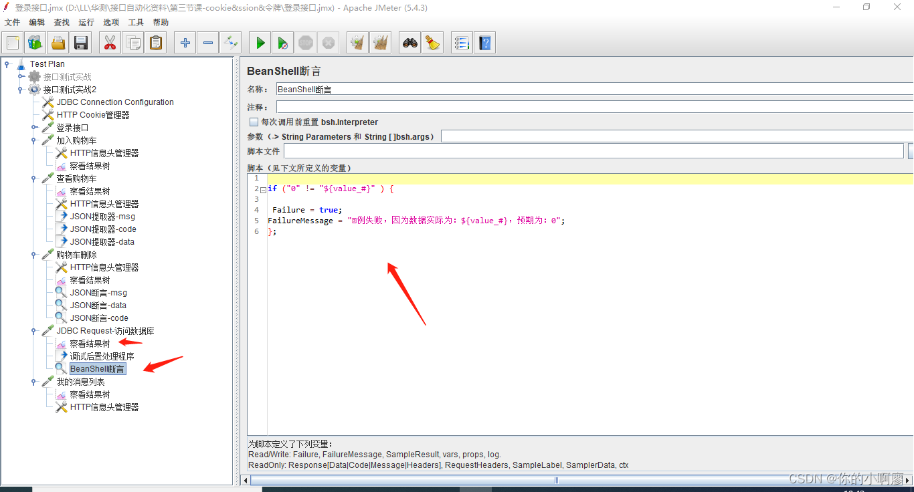This screenshot has height=492, width=914.
Task: Select JSON提取器-data in the tree
Action: tap(102, 242)
